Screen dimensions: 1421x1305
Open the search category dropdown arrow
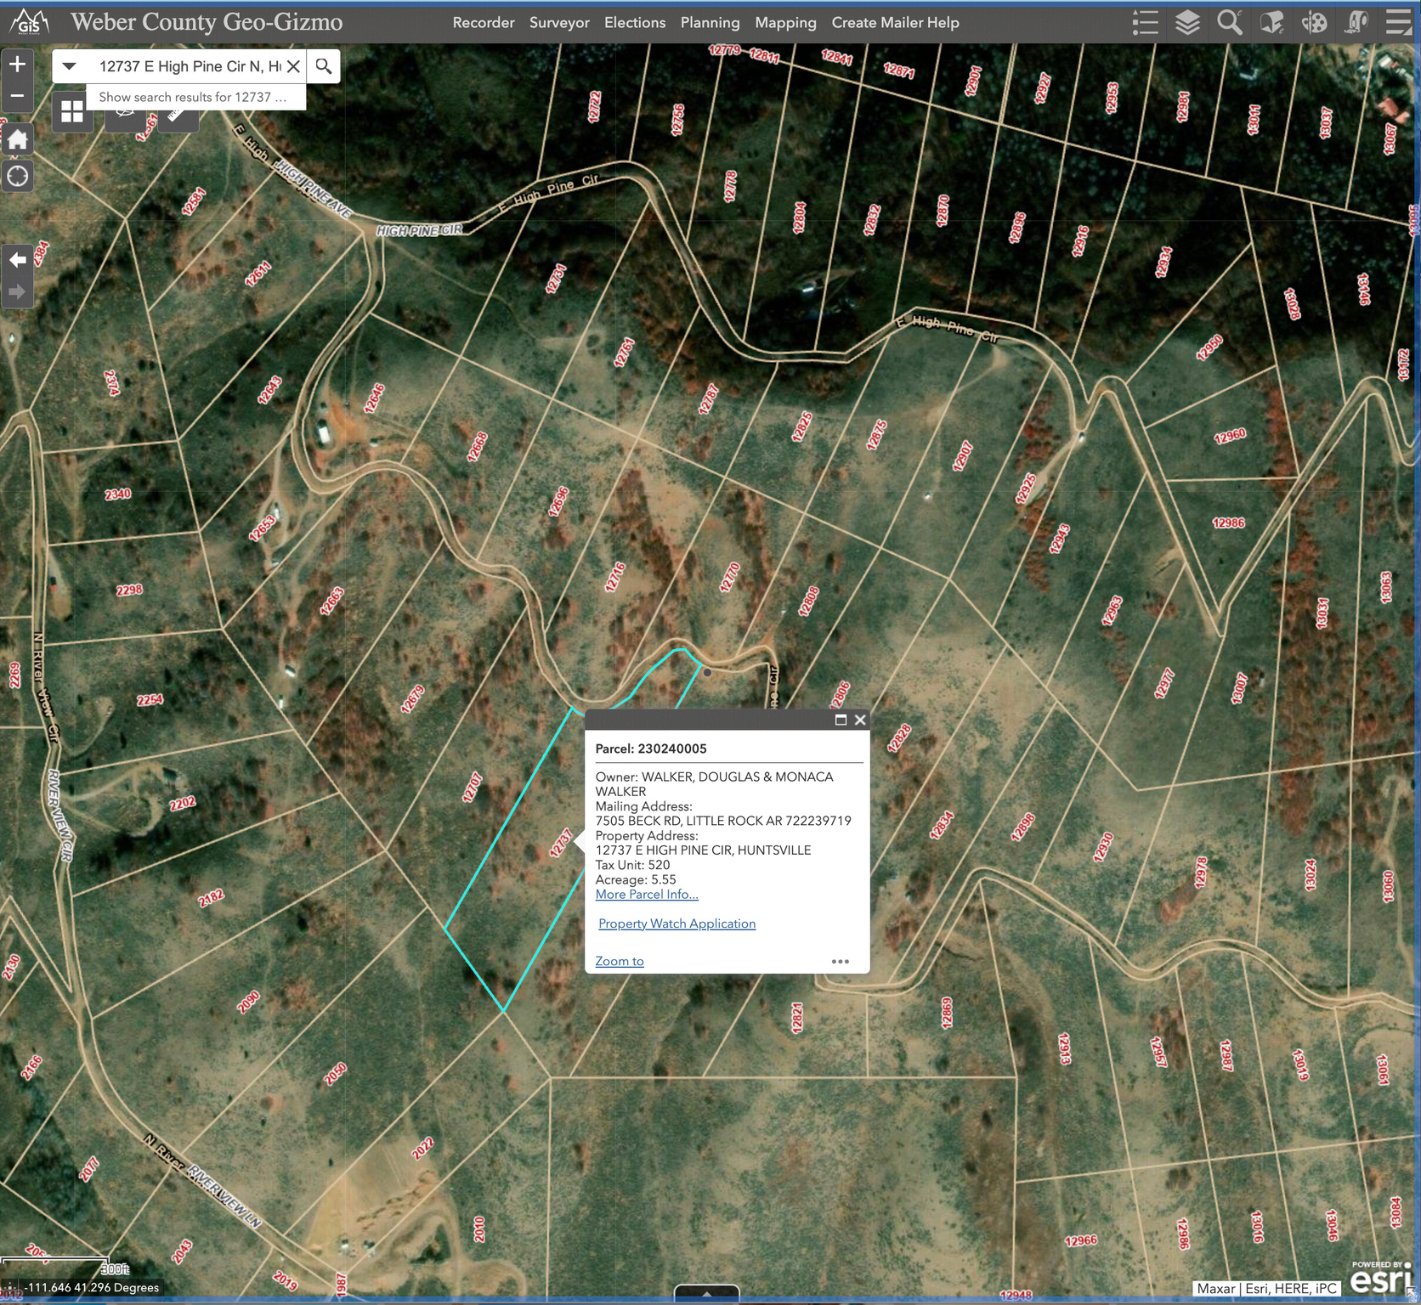pyautogui.click(x=69, y=65)
